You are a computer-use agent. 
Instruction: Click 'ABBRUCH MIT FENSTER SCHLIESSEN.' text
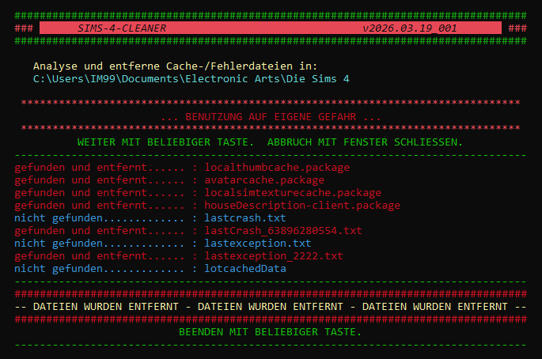[x=365, y=142]
